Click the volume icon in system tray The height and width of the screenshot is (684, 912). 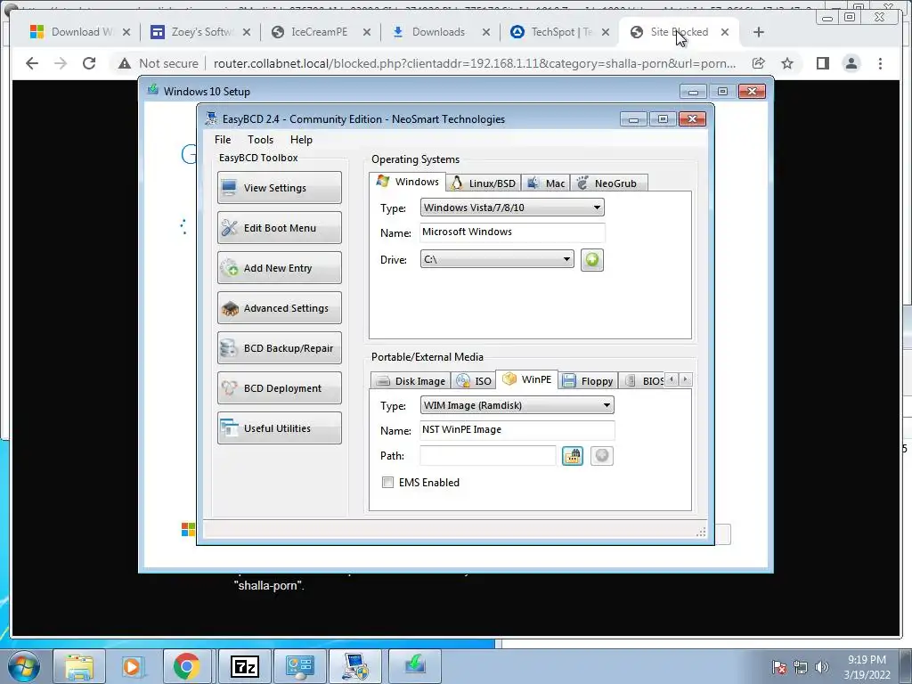(821, 667)
